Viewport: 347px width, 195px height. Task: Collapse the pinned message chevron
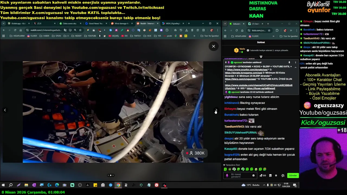295,67
